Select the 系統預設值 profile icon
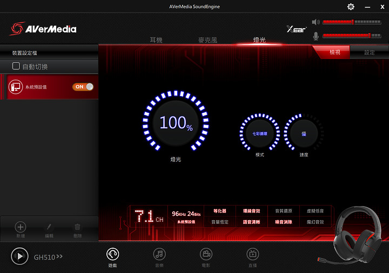The height and width of the screenshot is (273, 389). point(15,87)
